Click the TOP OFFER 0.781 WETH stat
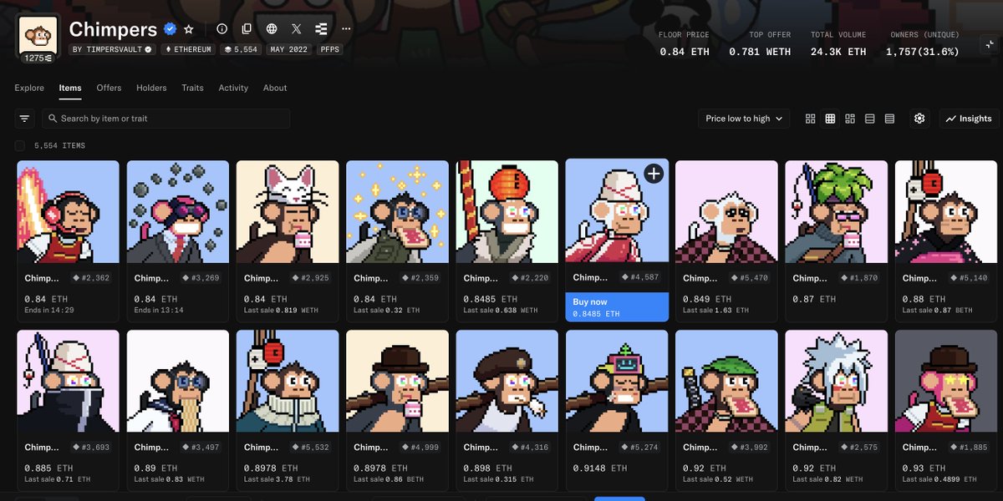The width and height of the screenshot is (1003, 501). (760, 43)
